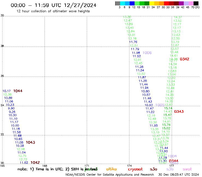The image size is (202, 177).
Task: Click the wave height value 11.98
Action: coord(136,53)
